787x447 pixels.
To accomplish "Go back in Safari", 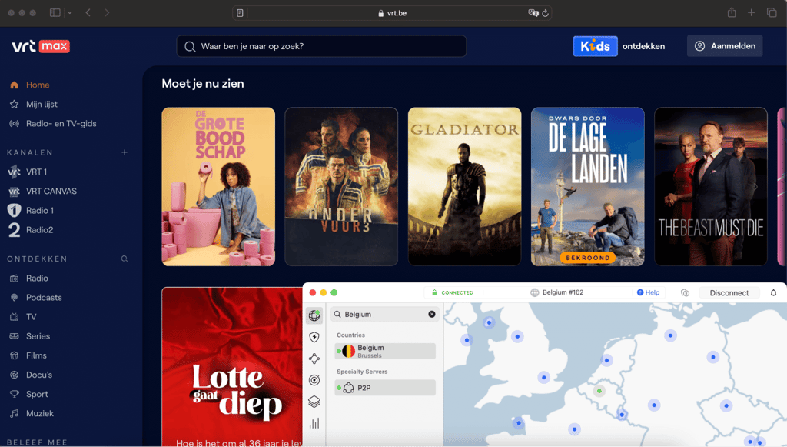I will pyautogui.click(x=88, y=12).
